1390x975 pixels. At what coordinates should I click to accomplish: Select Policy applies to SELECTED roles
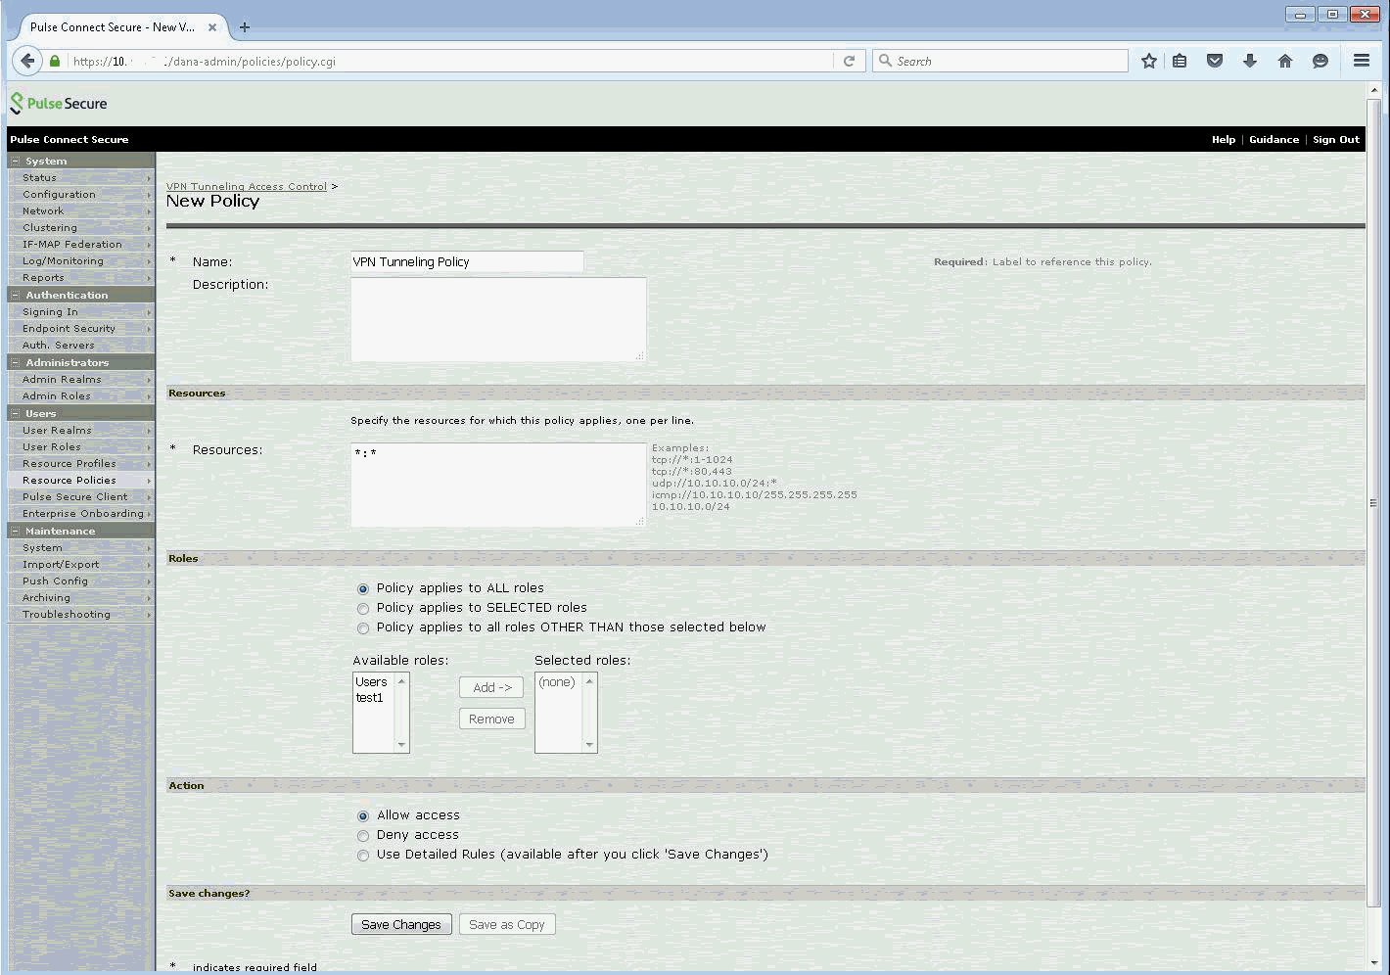(x=363, y=608)
